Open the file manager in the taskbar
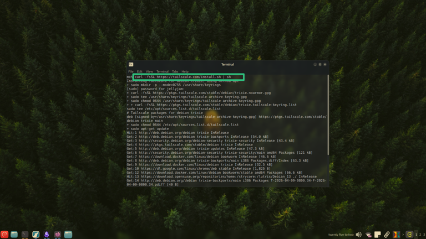This screenshot has height=239, width=426. 14,235
